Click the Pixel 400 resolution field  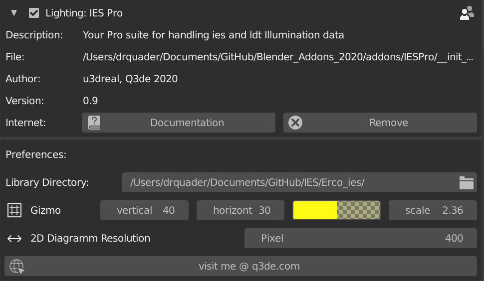(x=361, y=238)
